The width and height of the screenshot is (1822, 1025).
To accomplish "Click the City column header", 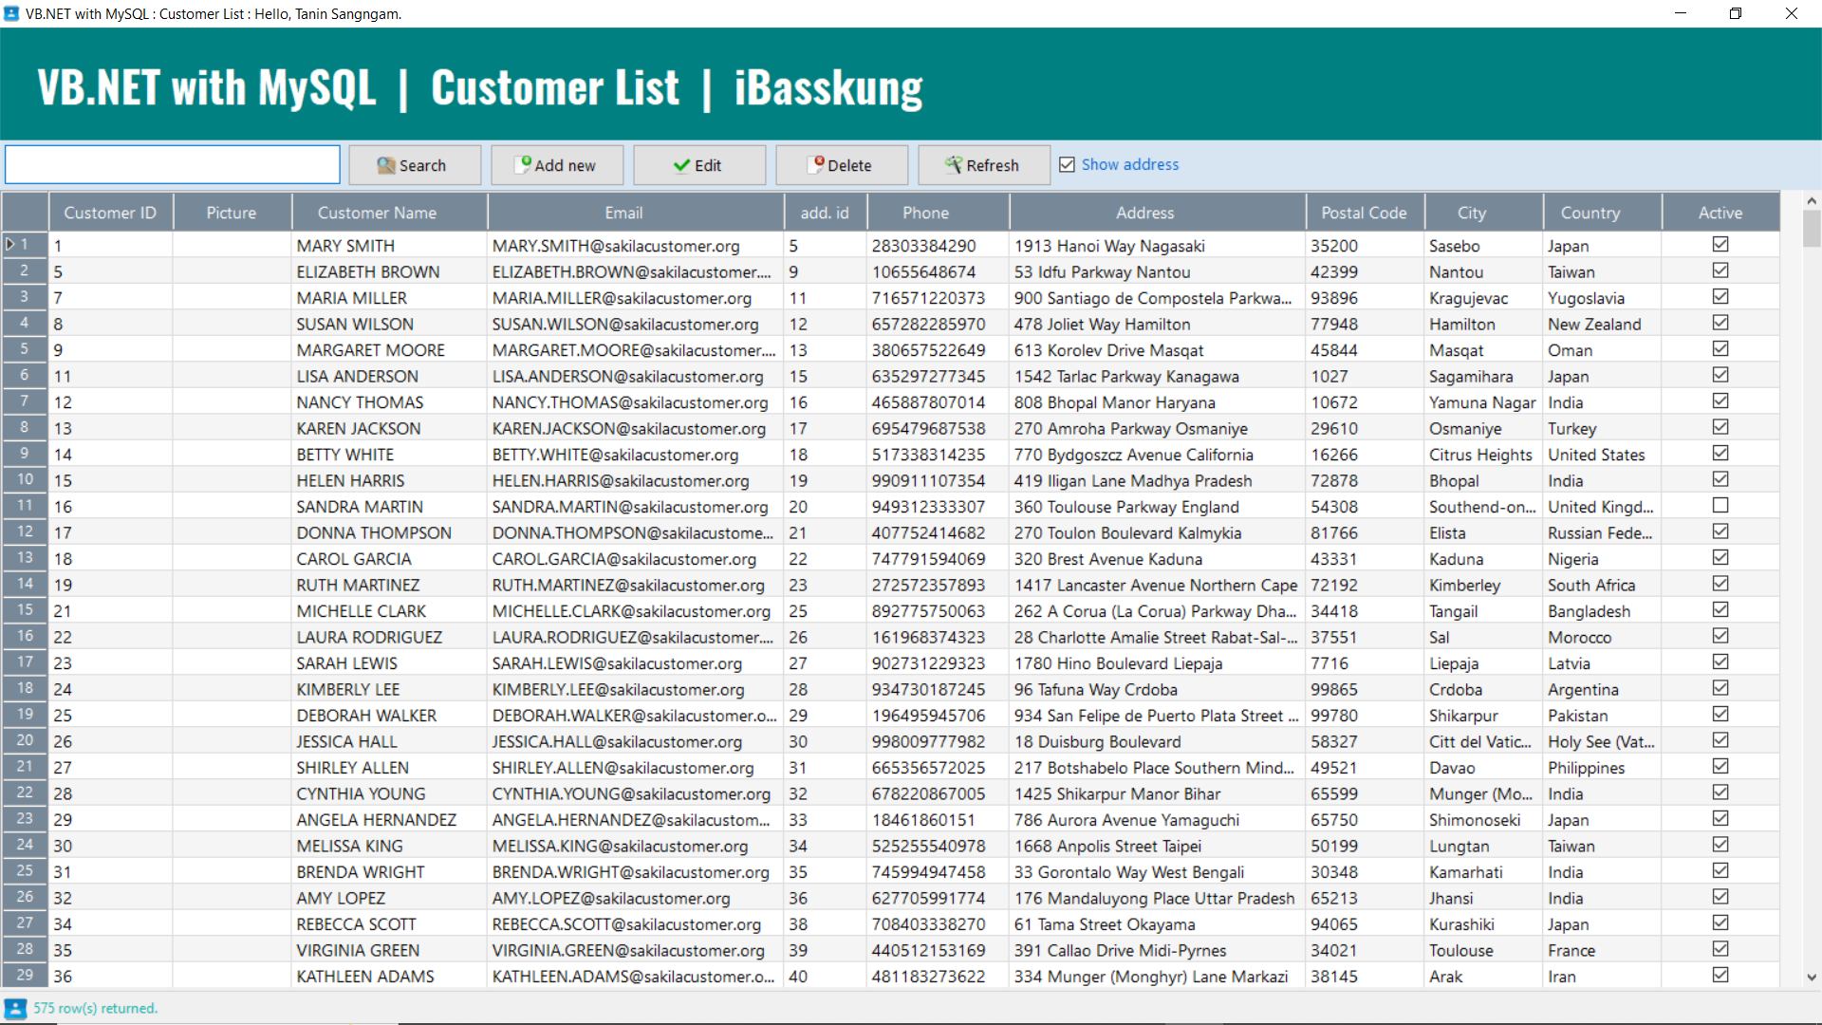I will (1484, 213).
